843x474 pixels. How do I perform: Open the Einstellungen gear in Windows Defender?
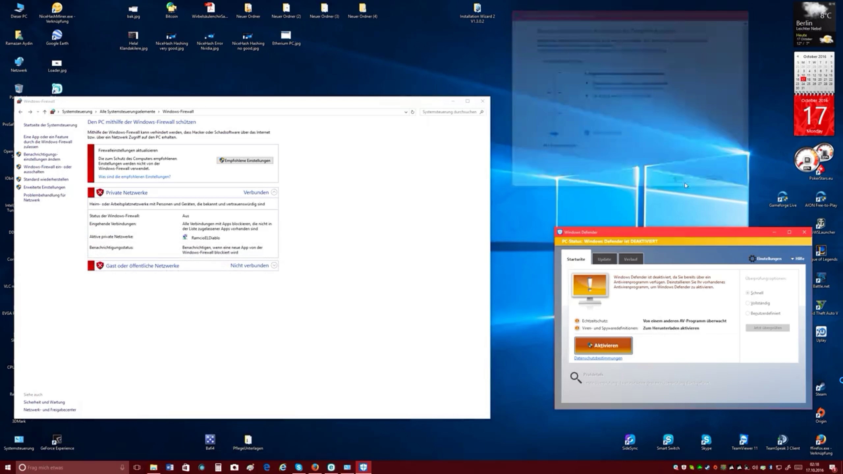[x=752, y=259]
